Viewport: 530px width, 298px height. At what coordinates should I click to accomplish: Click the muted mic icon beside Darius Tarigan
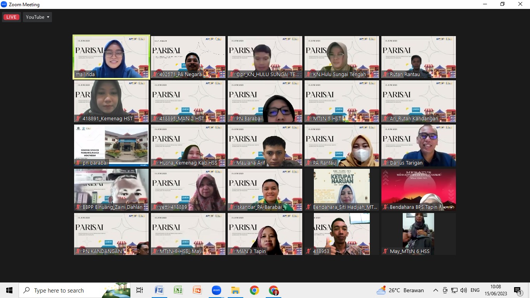pyautogui.click(x=386, y=163)
